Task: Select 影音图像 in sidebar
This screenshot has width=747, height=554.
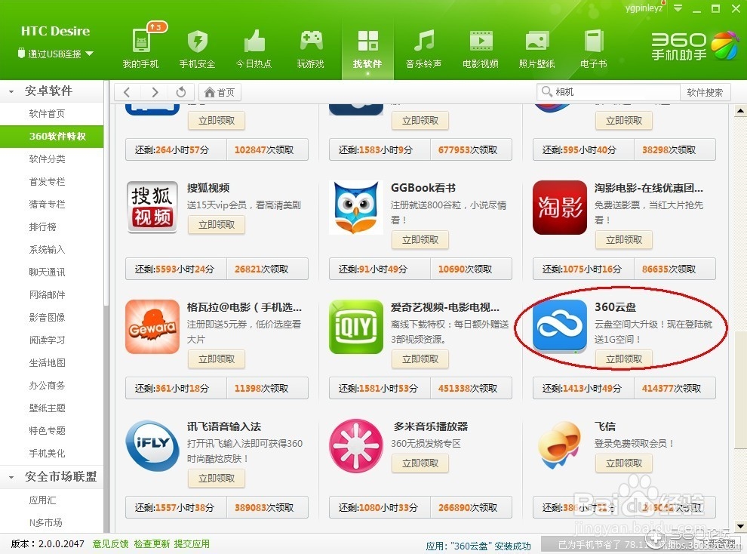Action: point(47,317)
